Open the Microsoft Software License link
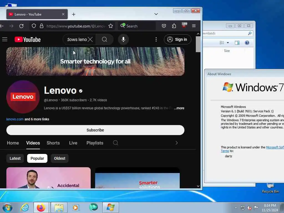The height and width of the screenshot is (213, 284). (x=275, y=147)
